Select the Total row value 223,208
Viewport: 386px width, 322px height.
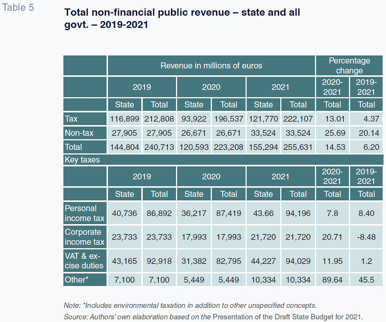(x=229, y=147)
